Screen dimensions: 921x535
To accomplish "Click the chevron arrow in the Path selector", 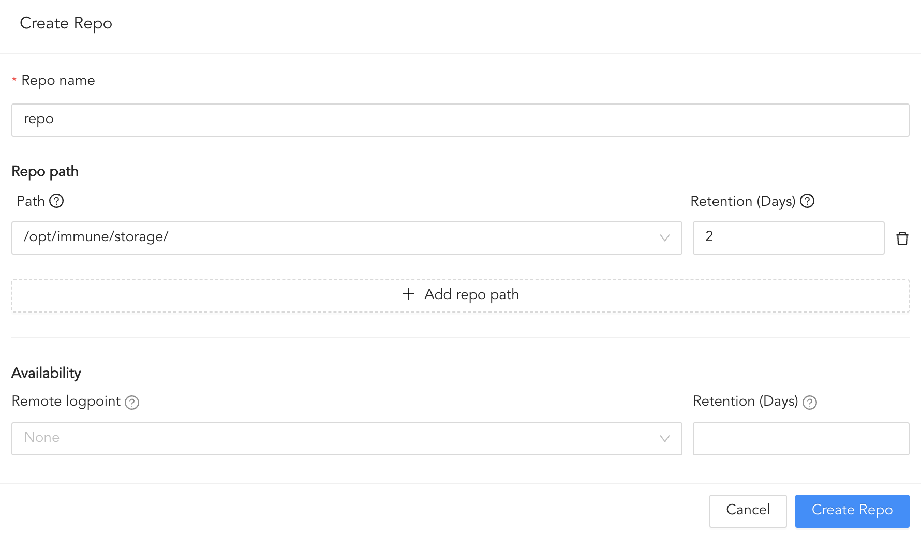I will tap(665, 238).
